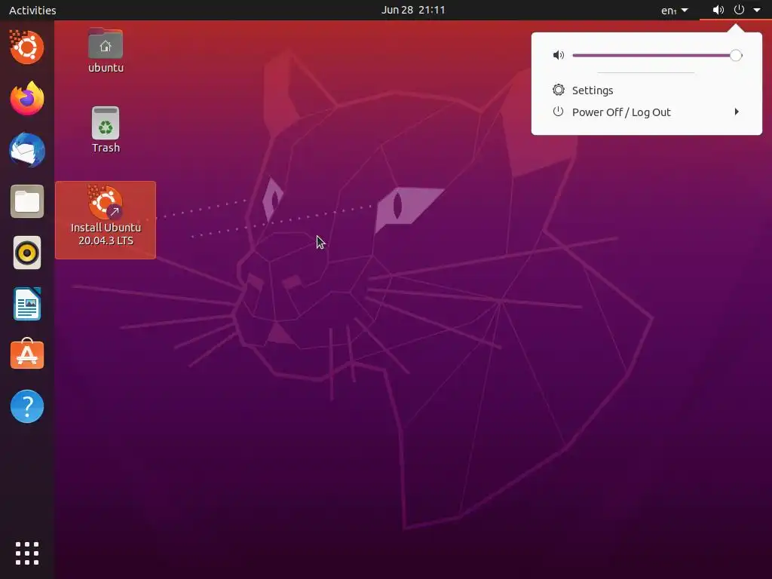Select the ubuntu home folder icon
This screenshot has width=772, height=579.
[x=106, y=44]
